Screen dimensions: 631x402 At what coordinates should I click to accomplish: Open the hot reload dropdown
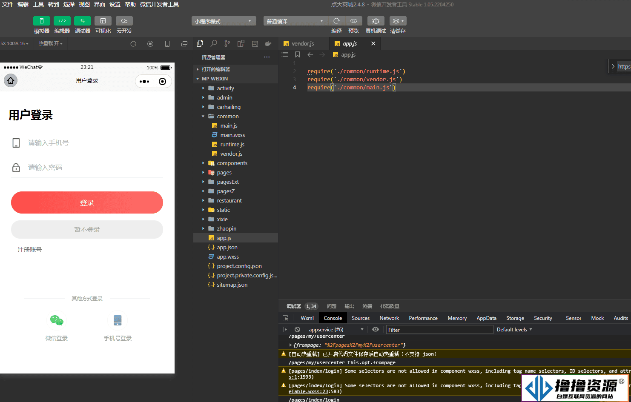click(x=51, y=43)
